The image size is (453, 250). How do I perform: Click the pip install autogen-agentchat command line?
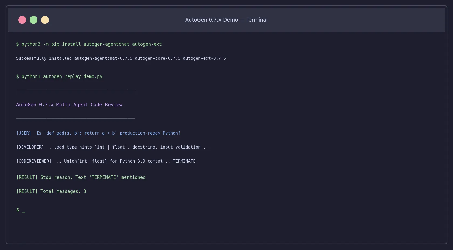point(89,44)
